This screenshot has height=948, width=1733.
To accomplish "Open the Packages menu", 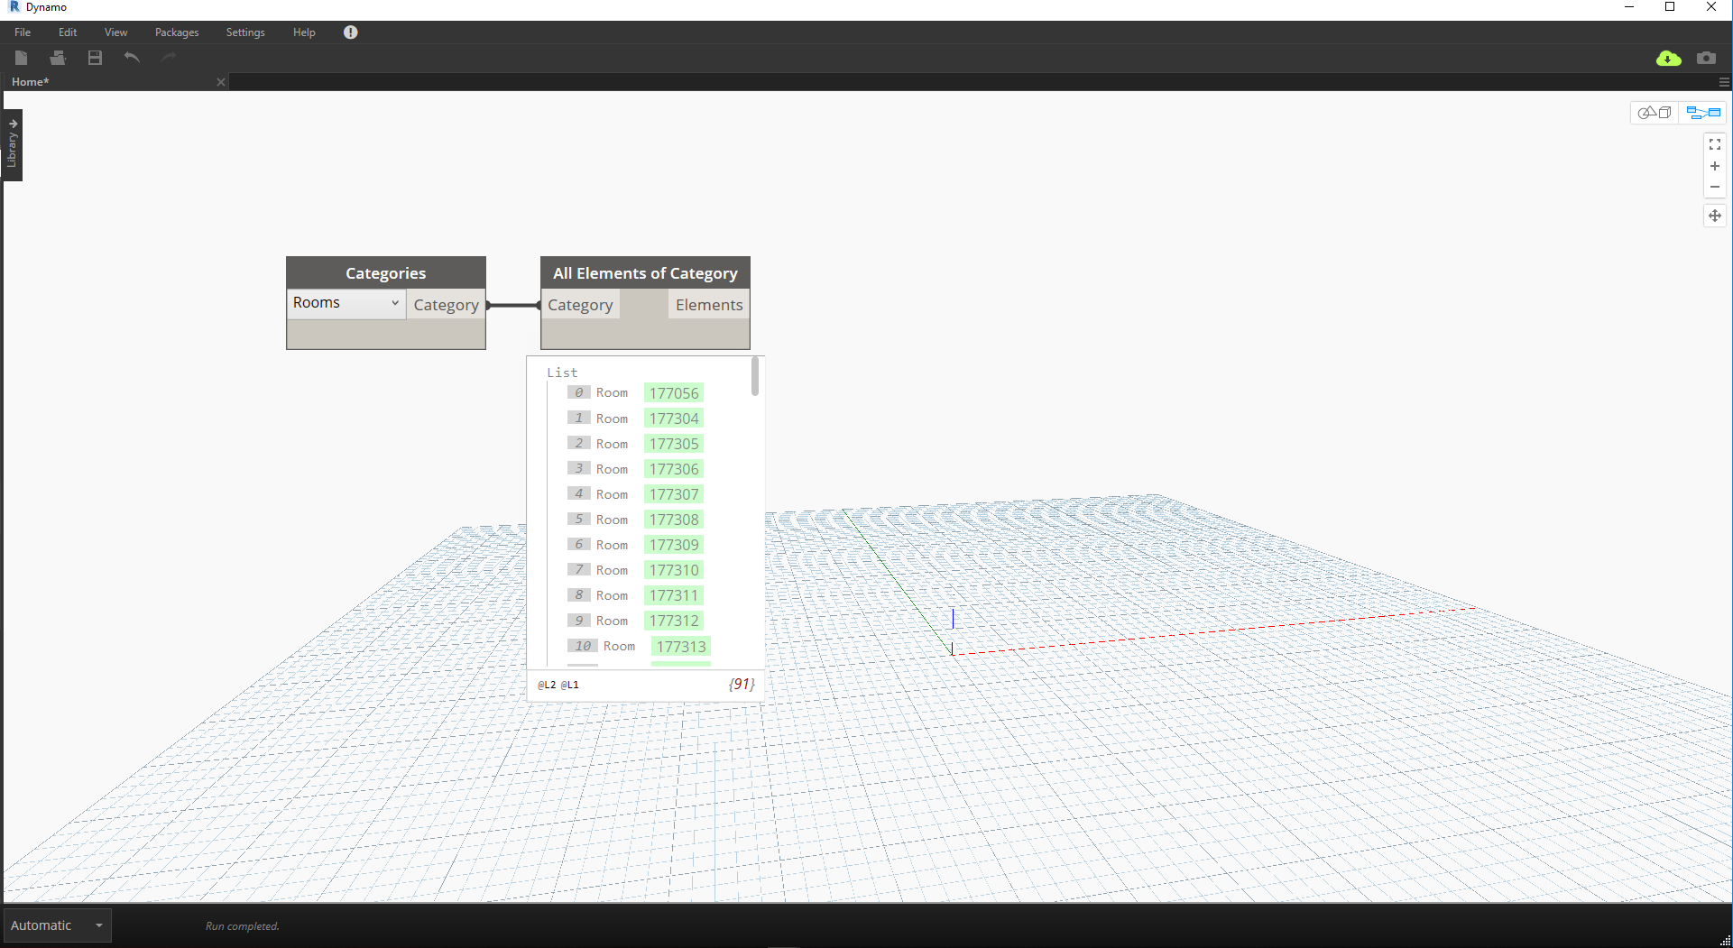I will point(177,32).
